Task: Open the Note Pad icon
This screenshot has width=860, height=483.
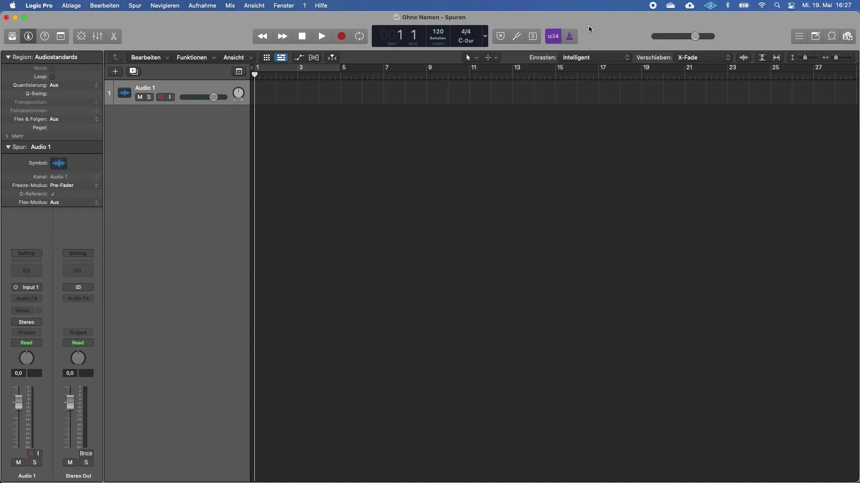Action: pyautogui.click(x=816, y=36)
